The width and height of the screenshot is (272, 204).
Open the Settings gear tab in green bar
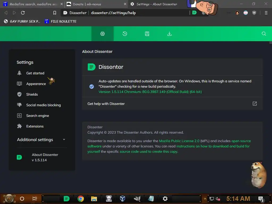coord(103,34)
